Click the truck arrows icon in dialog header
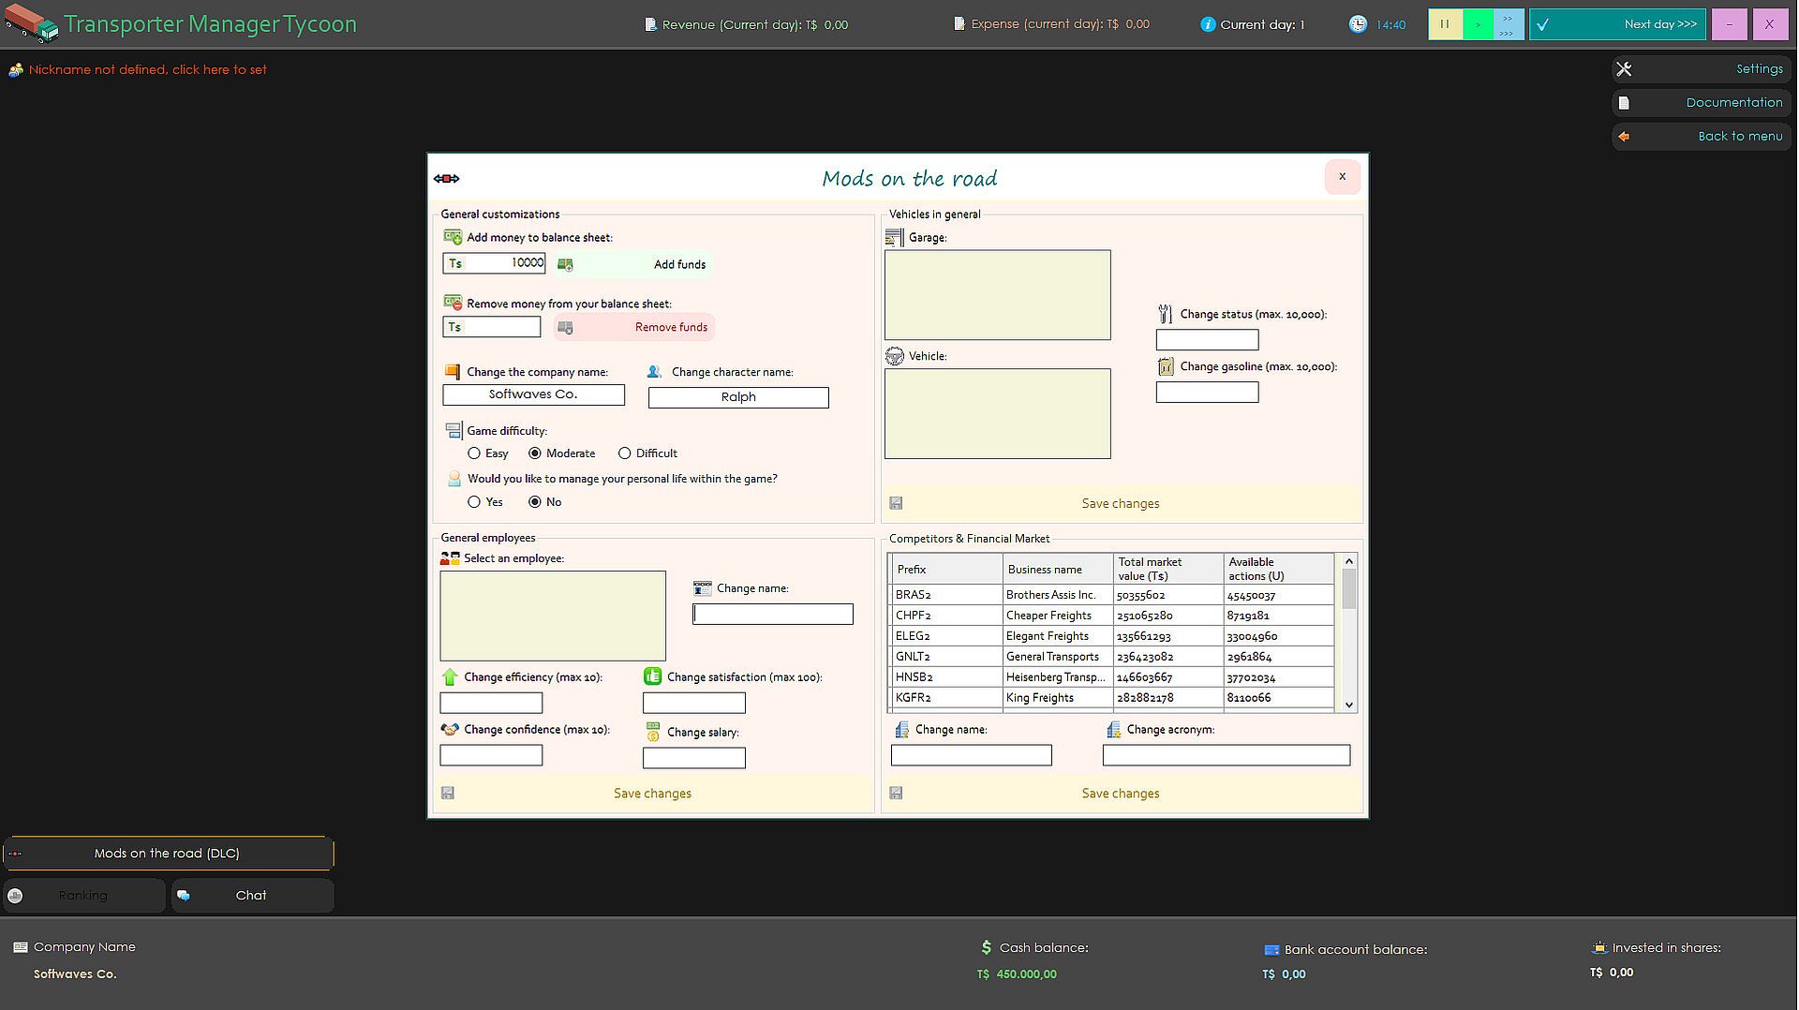This screenshot has width=1799, height=1010. tap(446, 179)
